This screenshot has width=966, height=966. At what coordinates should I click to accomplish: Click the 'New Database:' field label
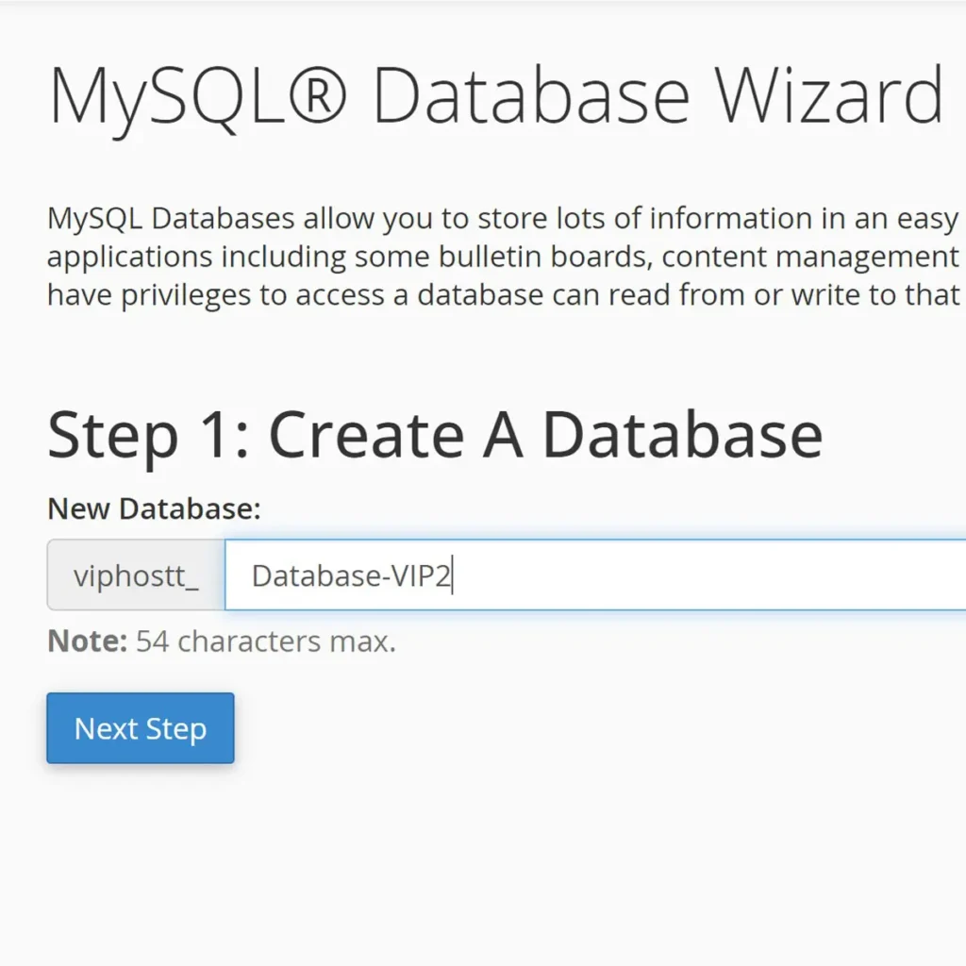click(x=154, y=508)
